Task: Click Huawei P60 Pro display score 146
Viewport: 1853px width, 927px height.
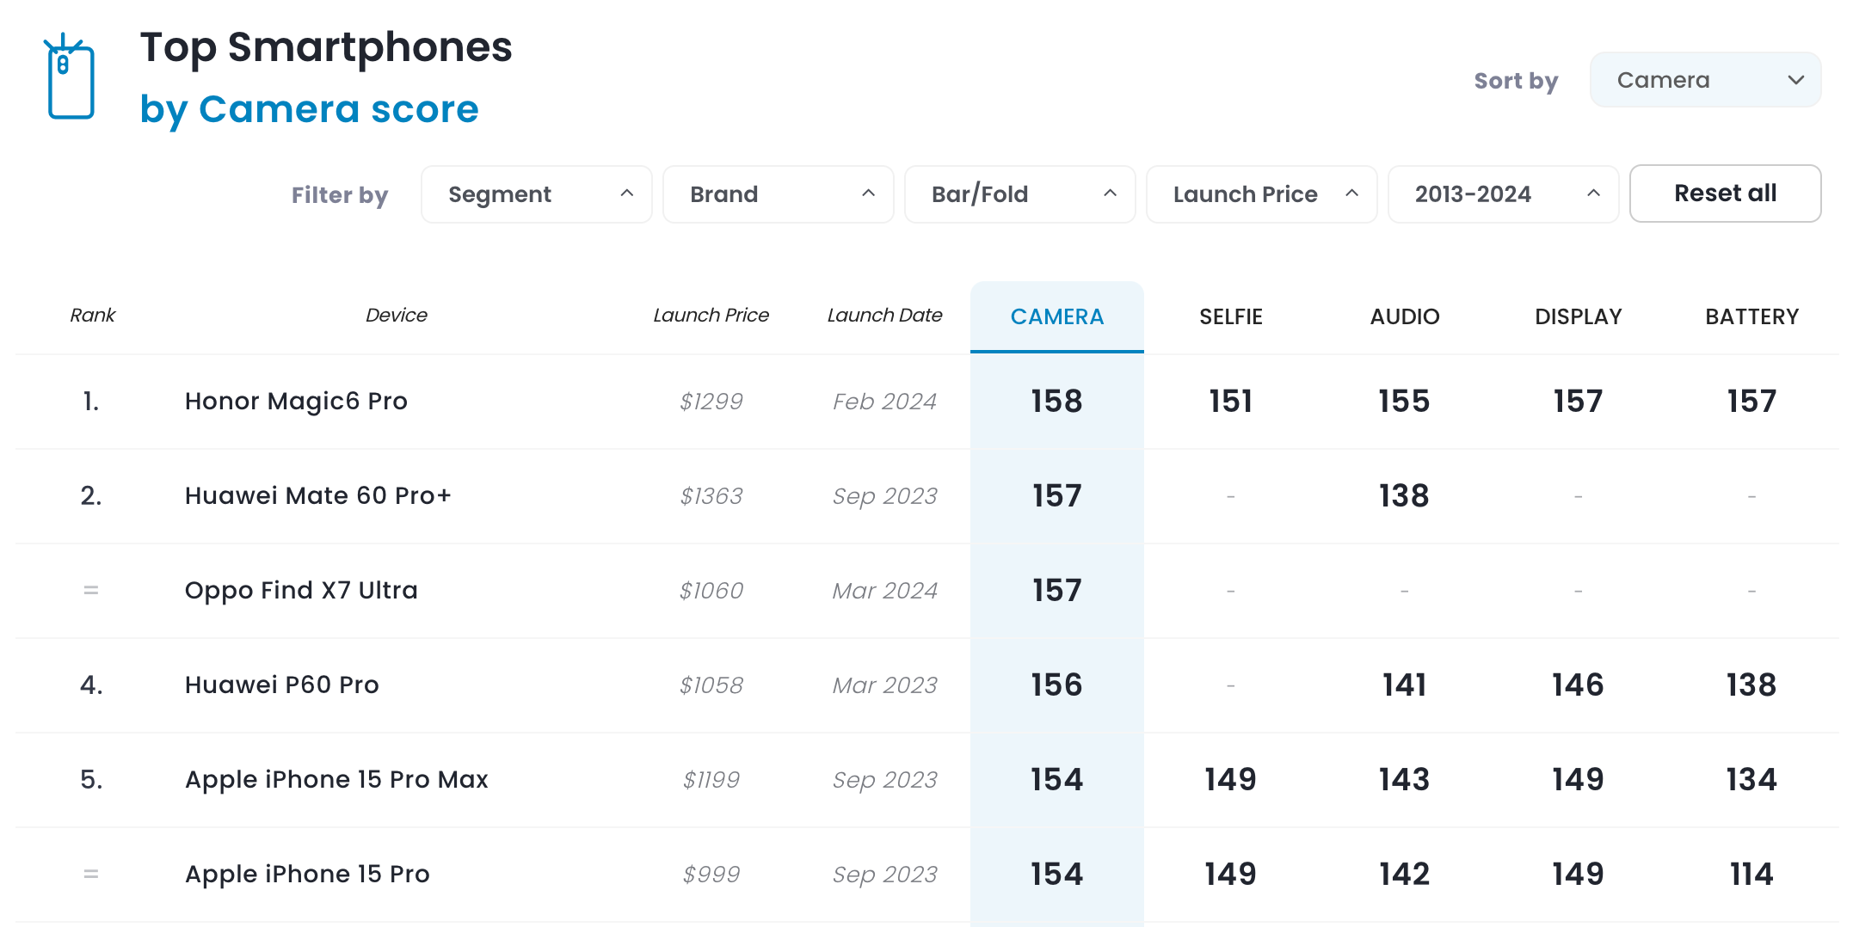Action: [x=1579, y=685]
